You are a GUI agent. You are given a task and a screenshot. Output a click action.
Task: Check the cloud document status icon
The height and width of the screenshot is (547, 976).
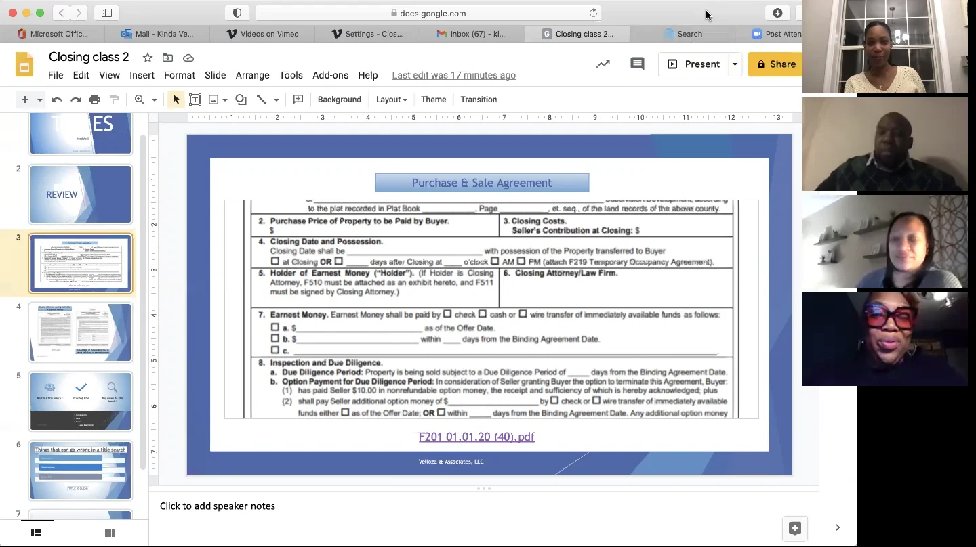pyautogui.click(x=188, y=58)
